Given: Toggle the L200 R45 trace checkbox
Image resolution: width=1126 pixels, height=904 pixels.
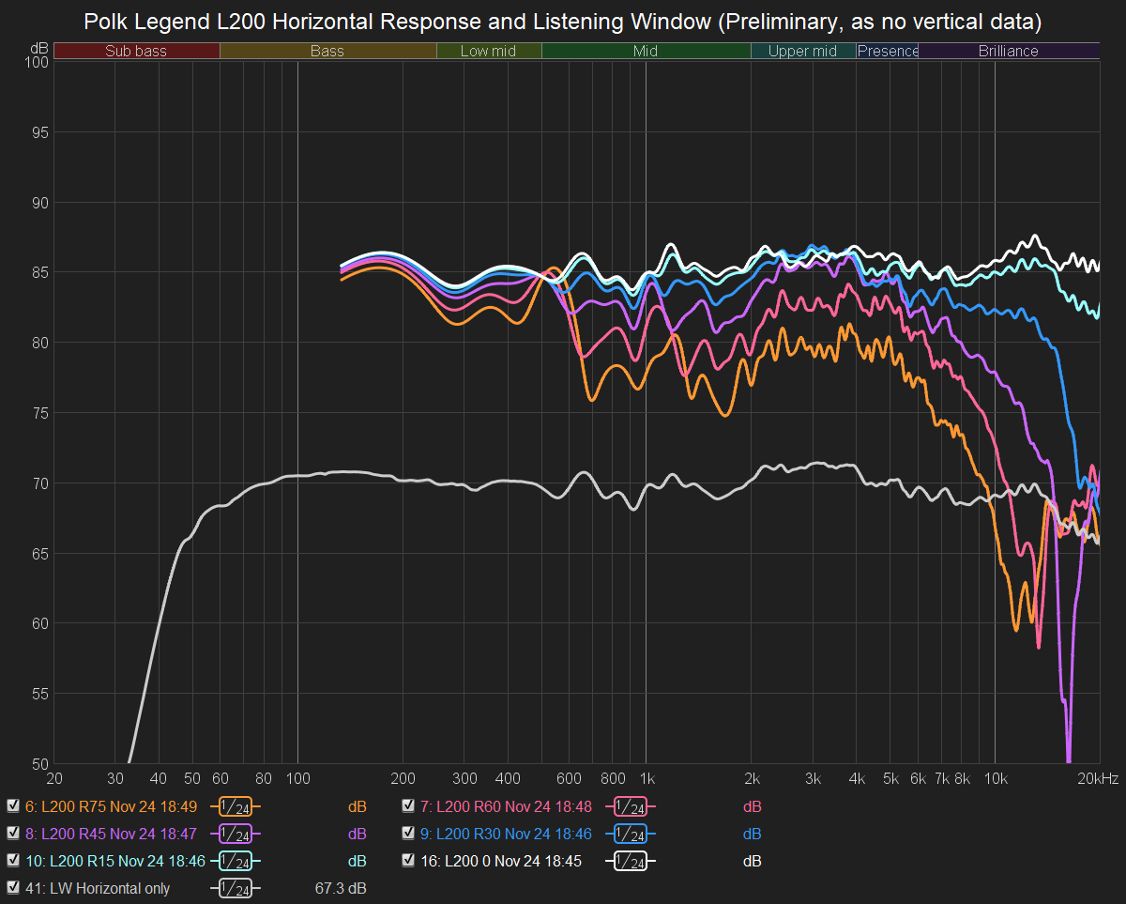Looking at the screenshot, I should pos(12,834).
